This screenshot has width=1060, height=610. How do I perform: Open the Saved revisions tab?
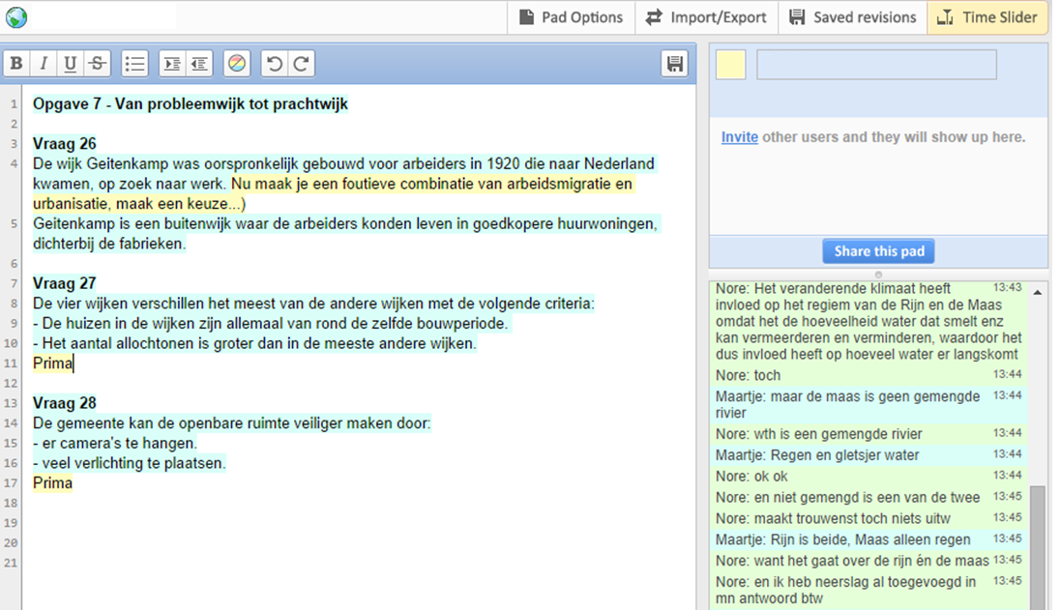coord(852,17)
